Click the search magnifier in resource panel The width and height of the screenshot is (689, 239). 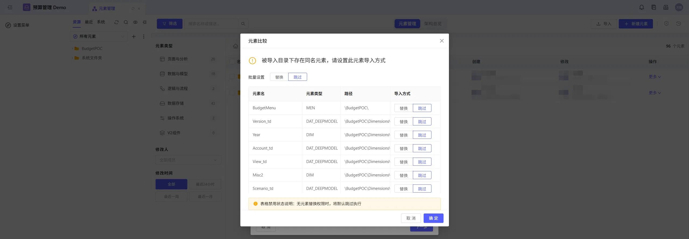(126, 22)
